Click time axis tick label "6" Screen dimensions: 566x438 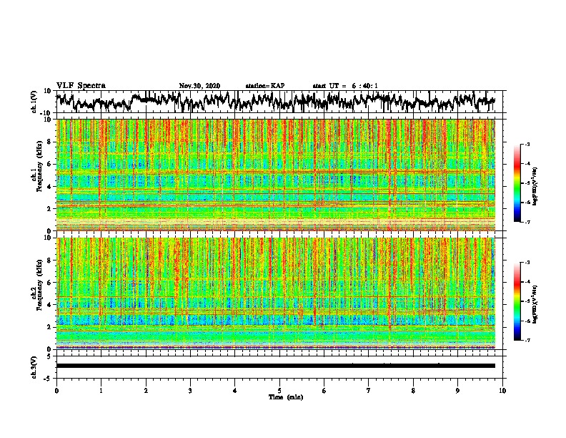coord(324,391)
